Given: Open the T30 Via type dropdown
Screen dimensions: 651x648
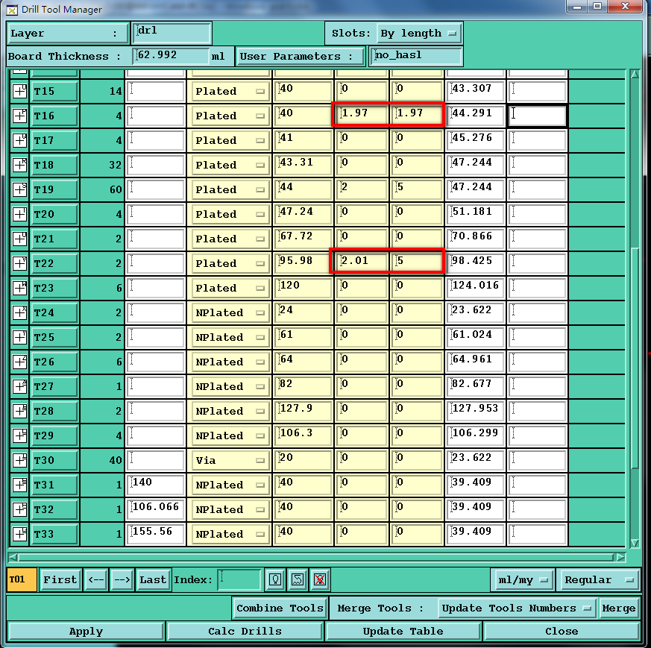Looking at the screenshot, I should pyautogui.click(x=230, y=460).
